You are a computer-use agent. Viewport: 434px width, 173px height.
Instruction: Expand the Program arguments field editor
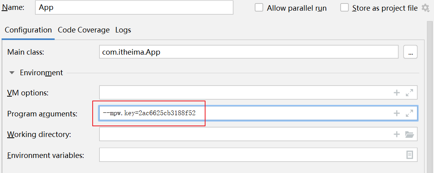[409, 114]
